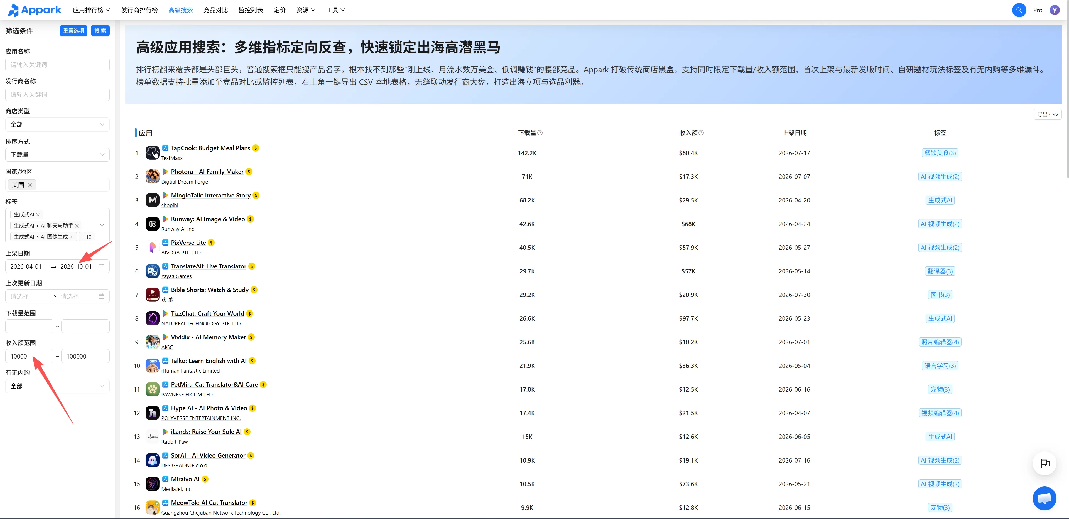Screen dimensions: 1069x519
Task: Click the Runway app icon
Action: click(152, 224)
